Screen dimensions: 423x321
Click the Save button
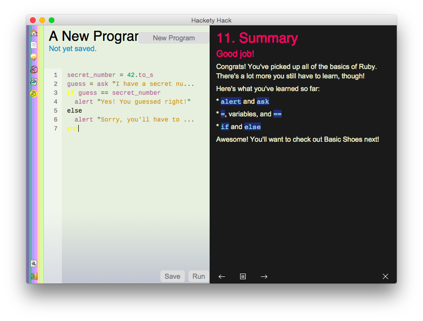tap(173, 276)
